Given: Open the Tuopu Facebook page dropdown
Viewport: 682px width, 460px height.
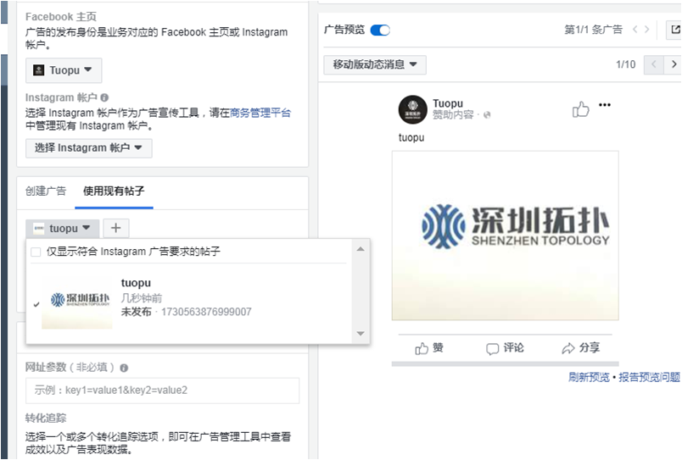Looking at the screenshot, I should pyautogui.click(x=64, y=70).
